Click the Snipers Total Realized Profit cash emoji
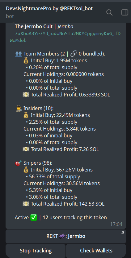Viewport: 131px width, 258px height. click(x=26, y=204)
